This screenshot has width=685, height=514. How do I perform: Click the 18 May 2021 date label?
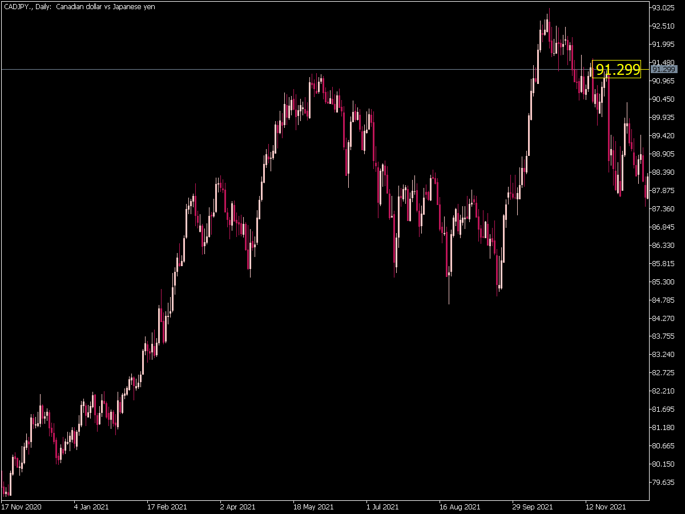click(313, 507)
